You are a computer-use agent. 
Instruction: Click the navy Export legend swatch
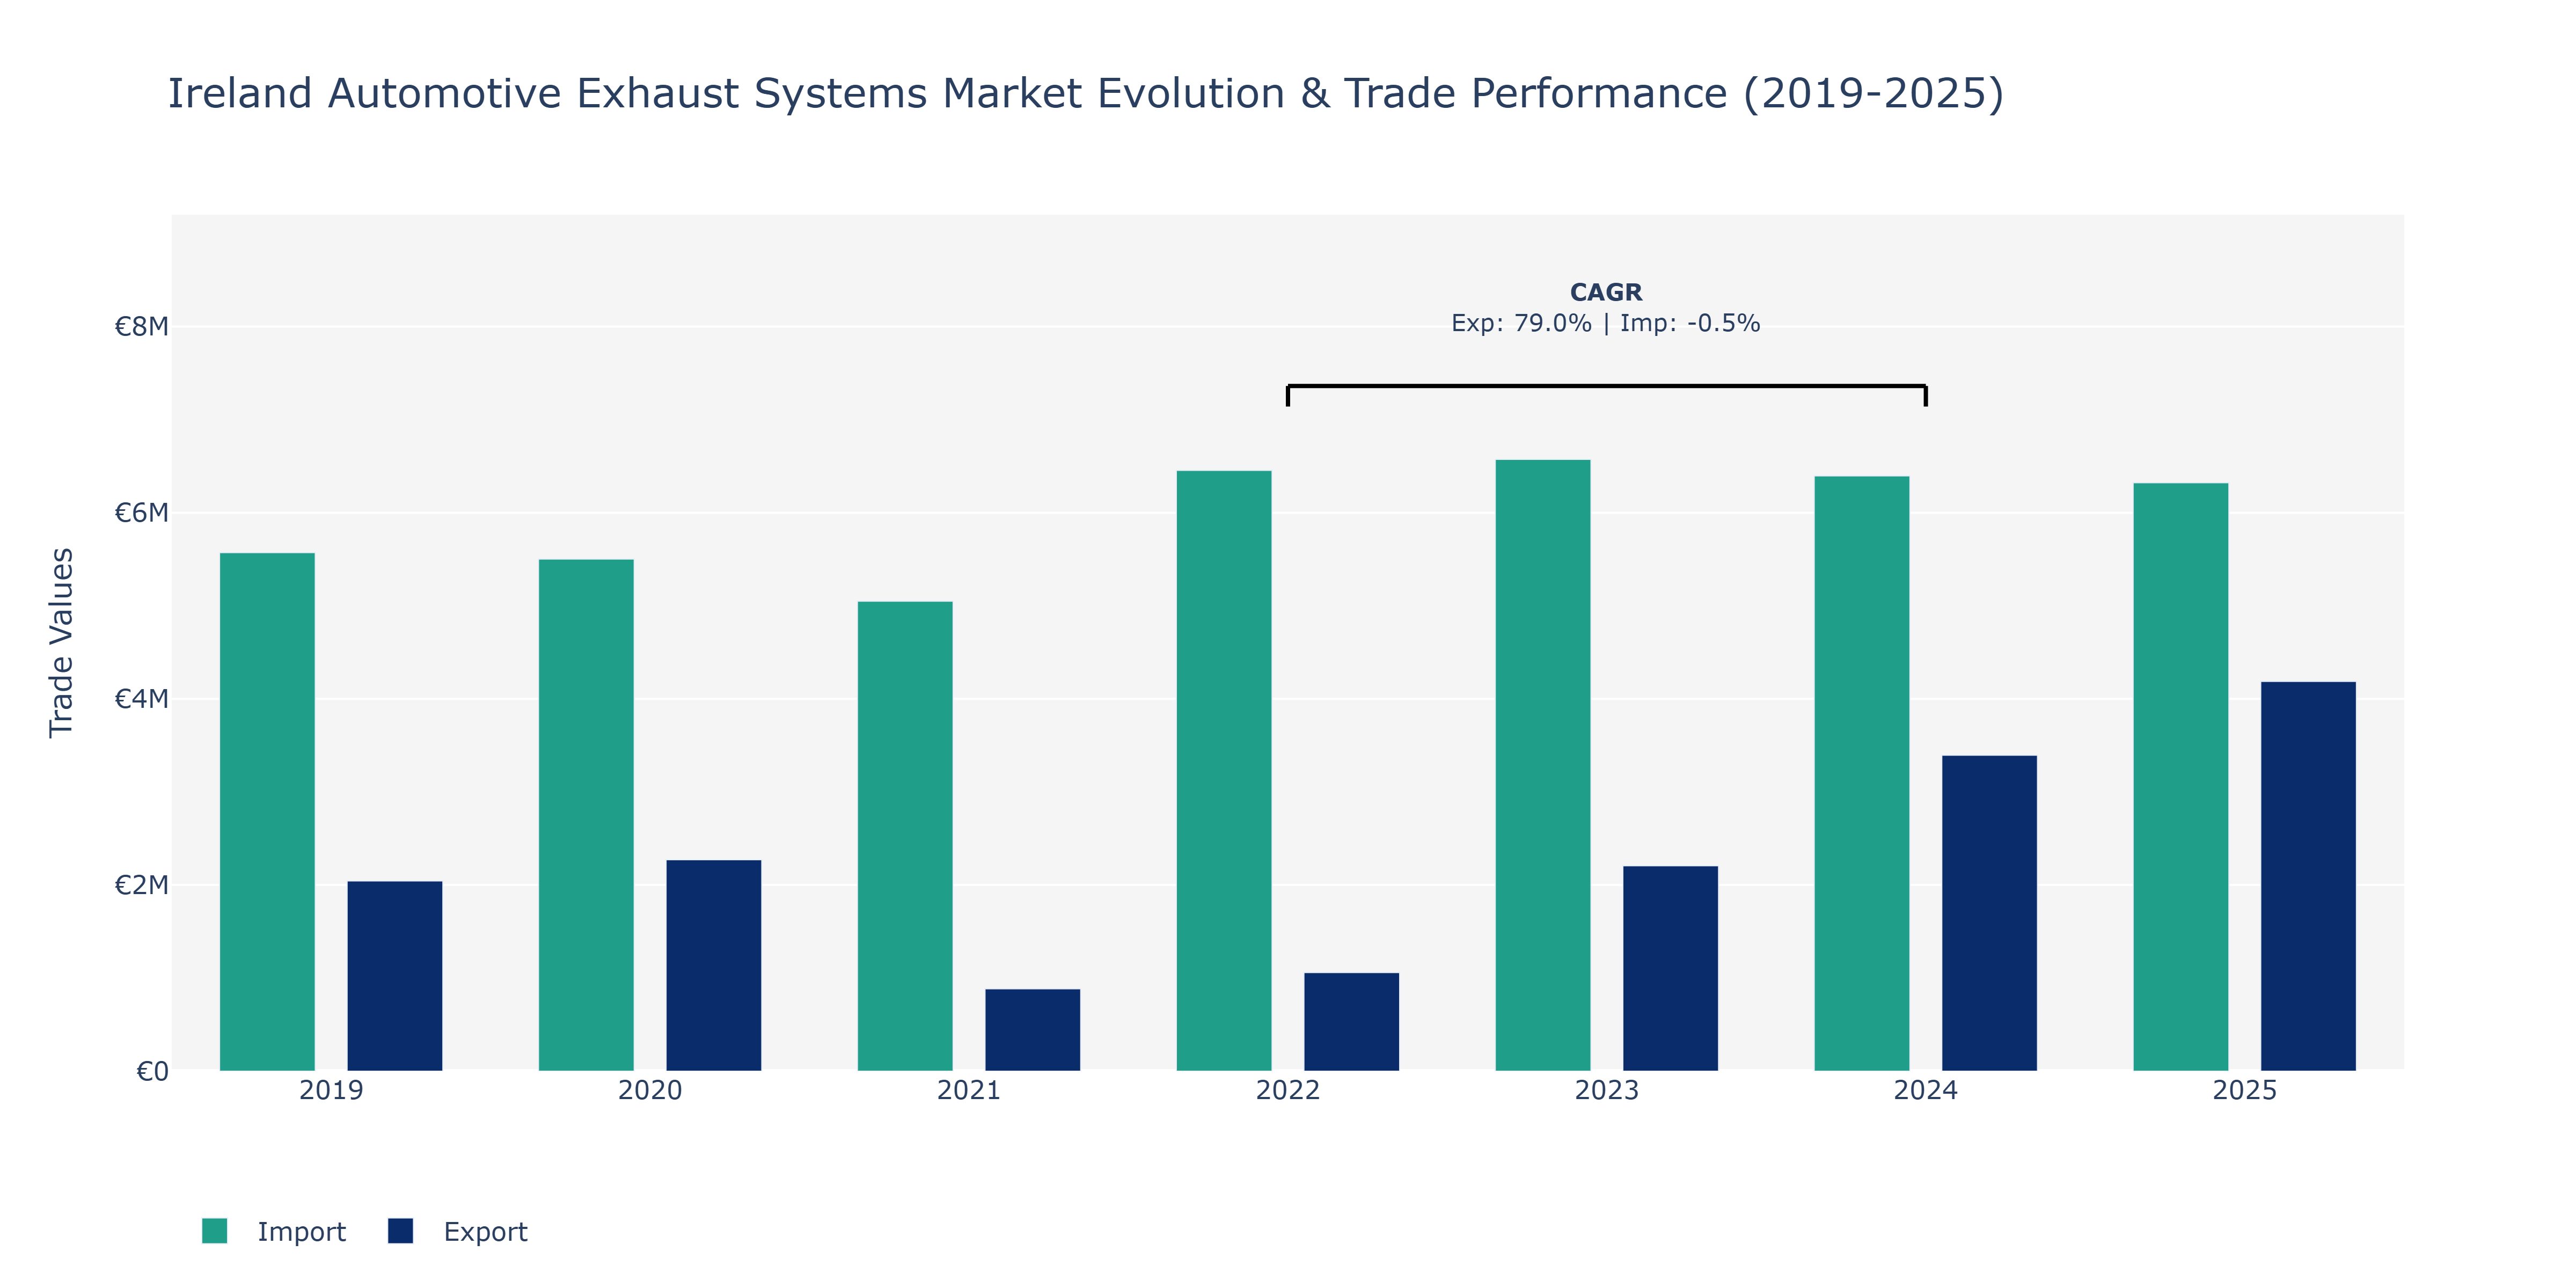click(400, 1231)
